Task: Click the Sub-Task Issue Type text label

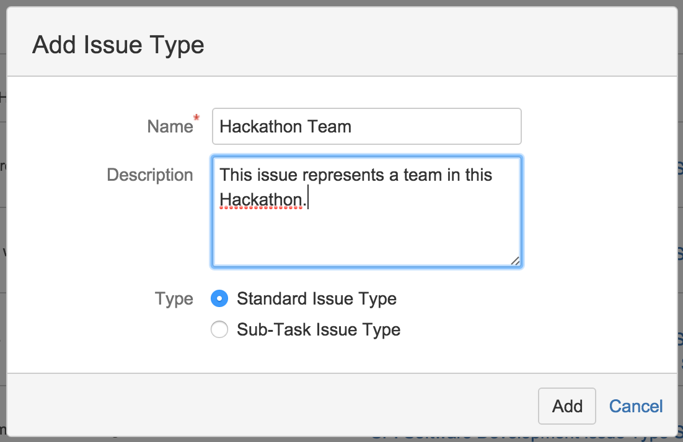Action: (x=318, y=329)
